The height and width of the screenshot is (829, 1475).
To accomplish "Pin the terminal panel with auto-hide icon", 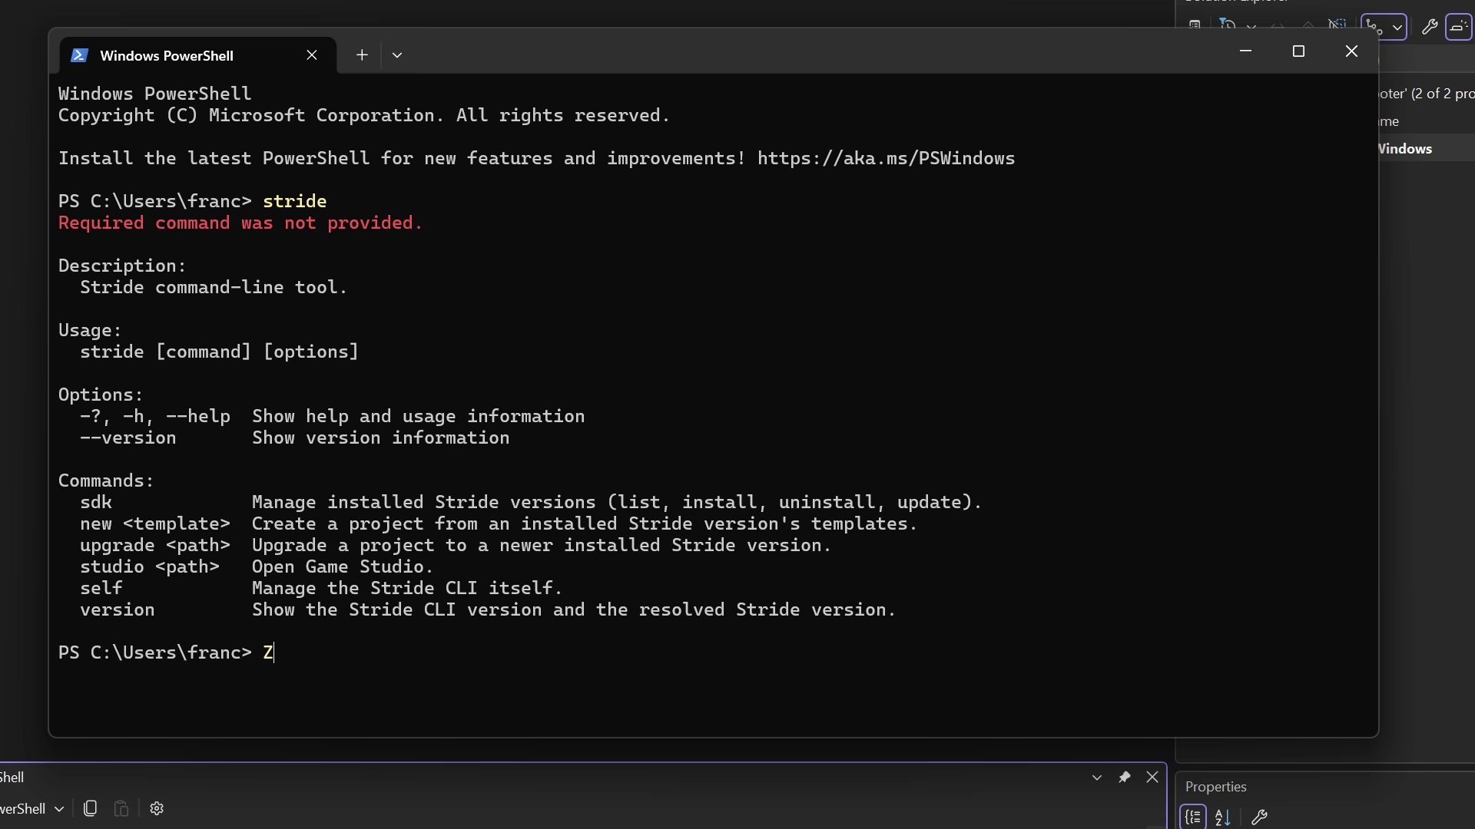I will click(1125, 778).
